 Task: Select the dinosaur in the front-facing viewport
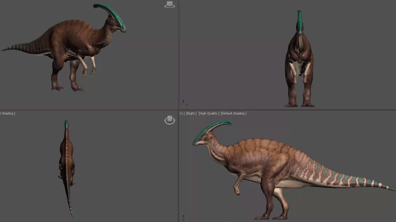299,60
